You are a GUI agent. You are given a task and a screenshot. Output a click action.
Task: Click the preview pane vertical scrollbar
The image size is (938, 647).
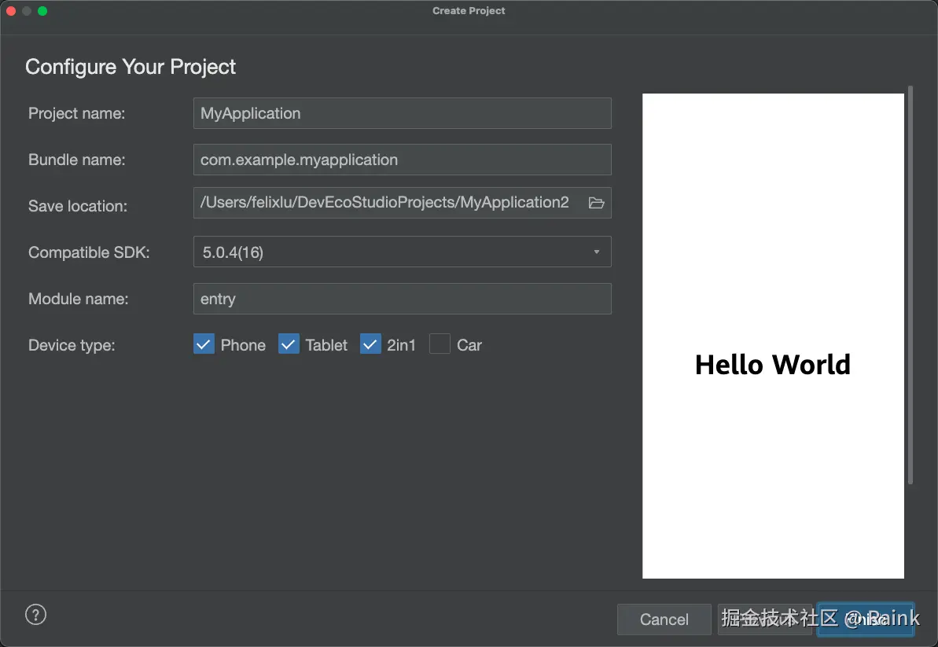coord(910,285)
